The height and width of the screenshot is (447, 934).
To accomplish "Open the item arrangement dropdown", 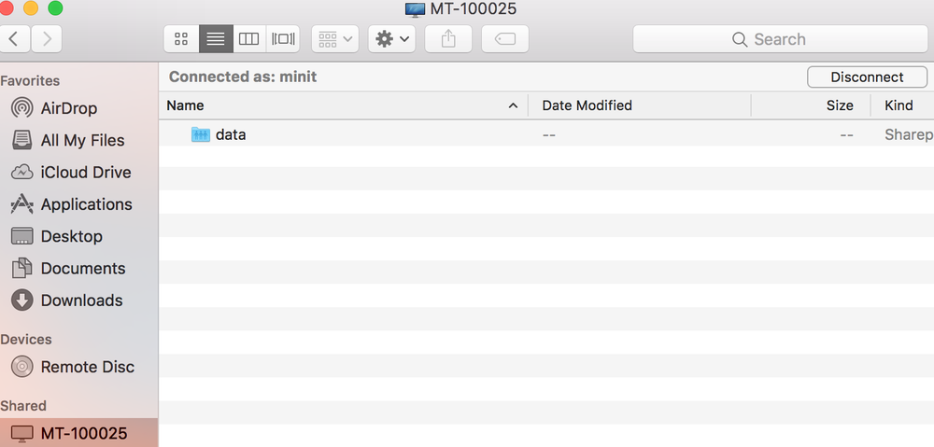I will coord(334,39).
